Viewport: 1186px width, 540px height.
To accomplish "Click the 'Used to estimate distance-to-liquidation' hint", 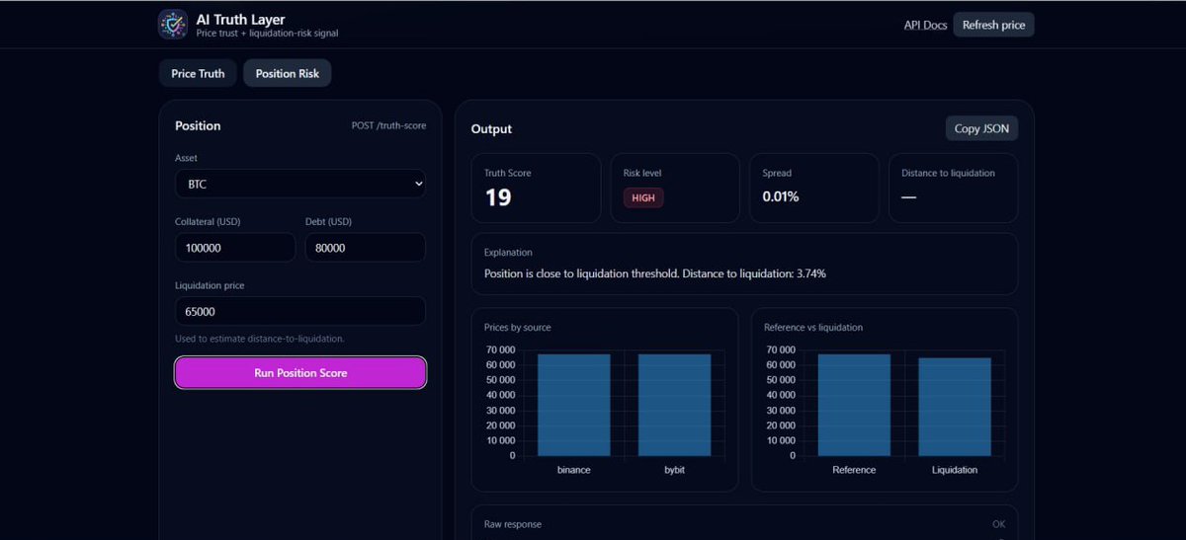I will (x=260, y=339).
